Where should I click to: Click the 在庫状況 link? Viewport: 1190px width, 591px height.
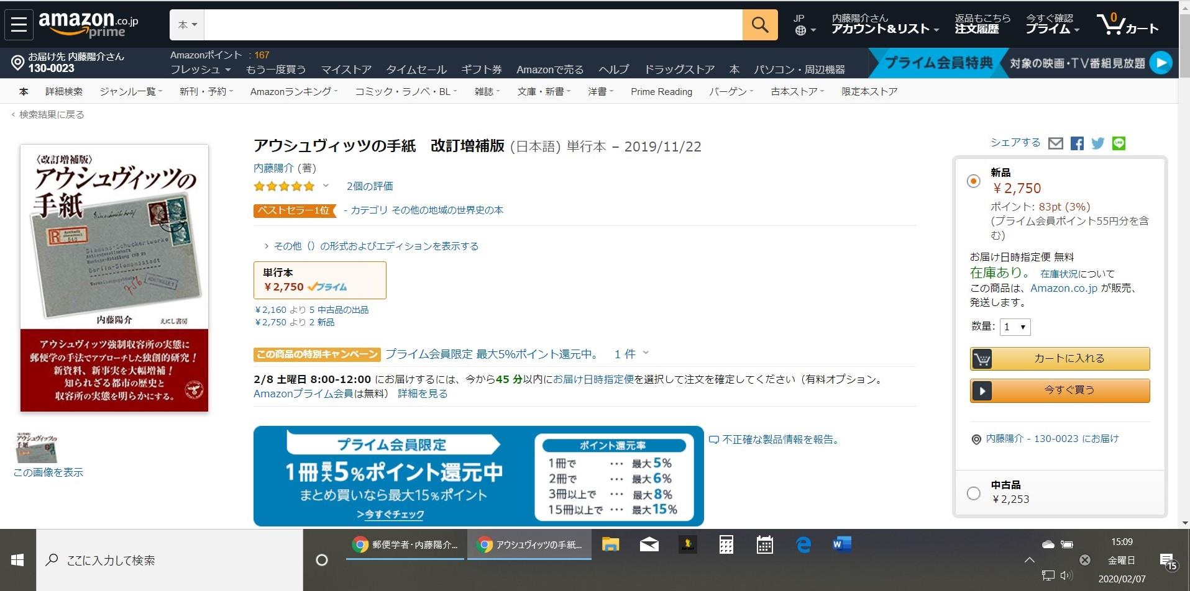[x=1059, y=274]
